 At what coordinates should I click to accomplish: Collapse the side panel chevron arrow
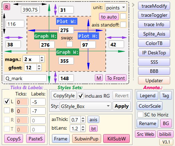[133, 5]
